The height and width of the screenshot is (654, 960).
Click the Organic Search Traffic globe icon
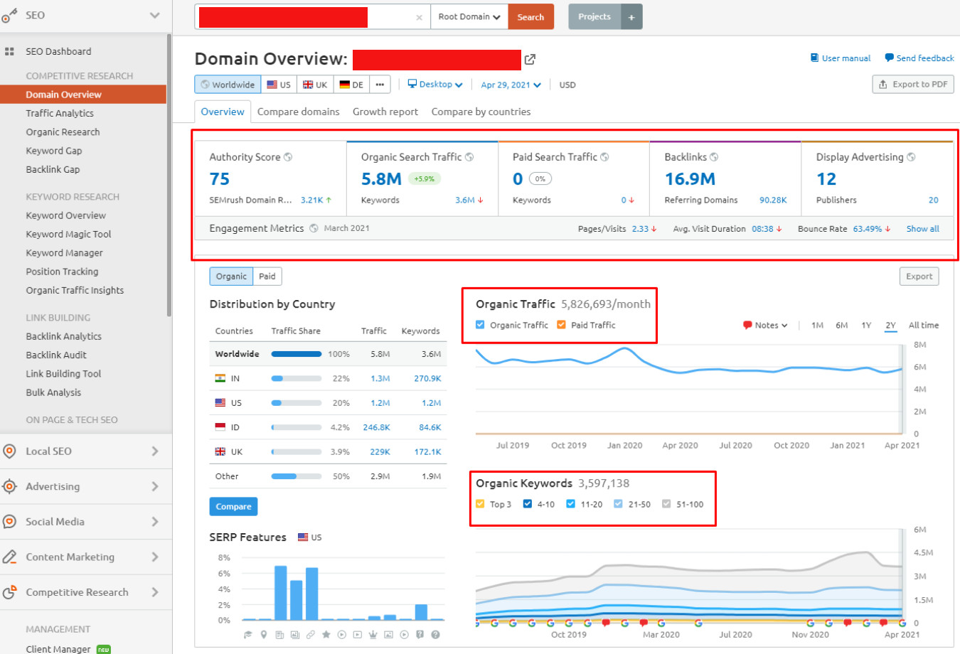(469, 157)
